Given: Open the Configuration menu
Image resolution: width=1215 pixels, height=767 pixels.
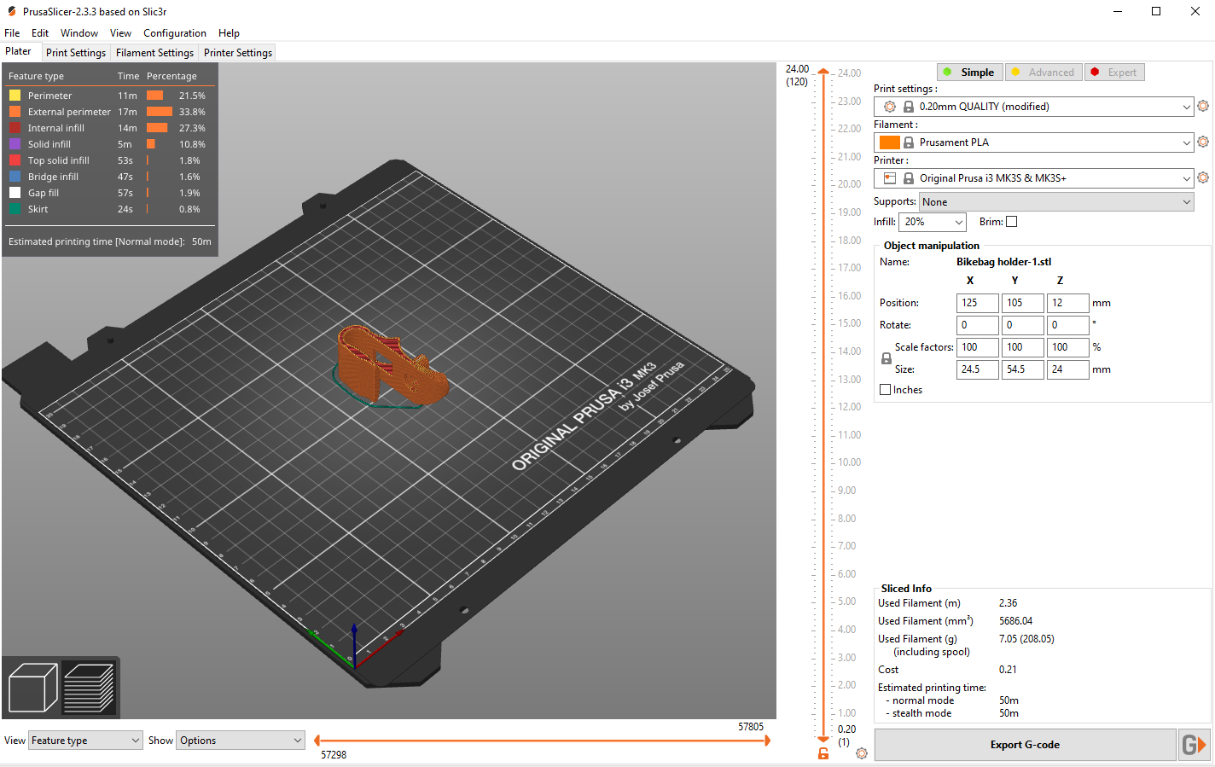Looking at the screenshot, I should click(175, 33).
